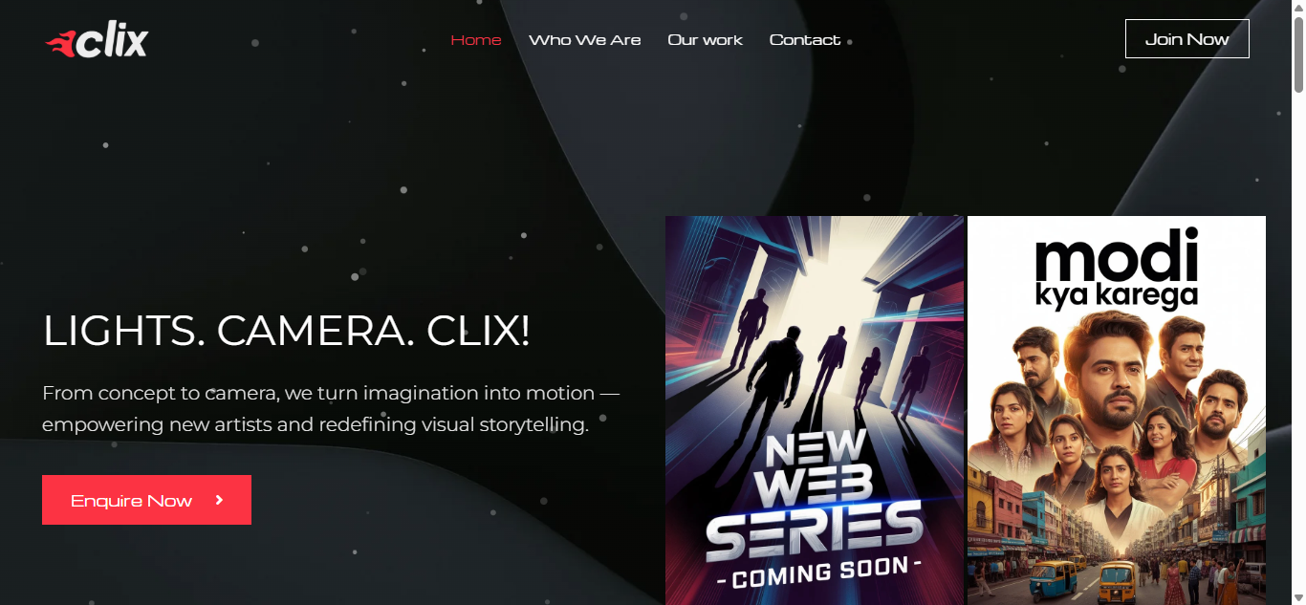This screenshot has width=1306, height=605.
Task: Click the LIGHTS. CAMERA. CLIX! headline
Action: click(x=287, y=331)
